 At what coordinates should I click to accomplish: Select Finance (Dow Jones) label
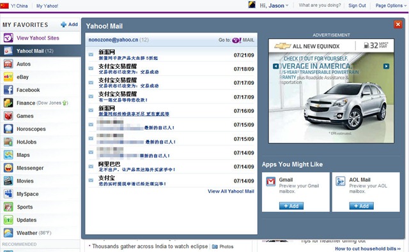pyautogui.click(x=42, y=103)
